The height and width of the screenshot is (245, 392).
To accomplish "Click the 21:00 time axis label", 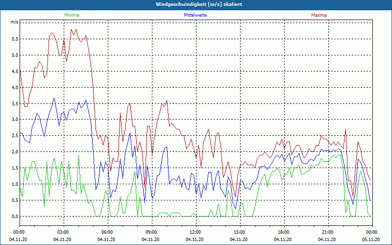I will pyautogui.click(x=328, y=232).
